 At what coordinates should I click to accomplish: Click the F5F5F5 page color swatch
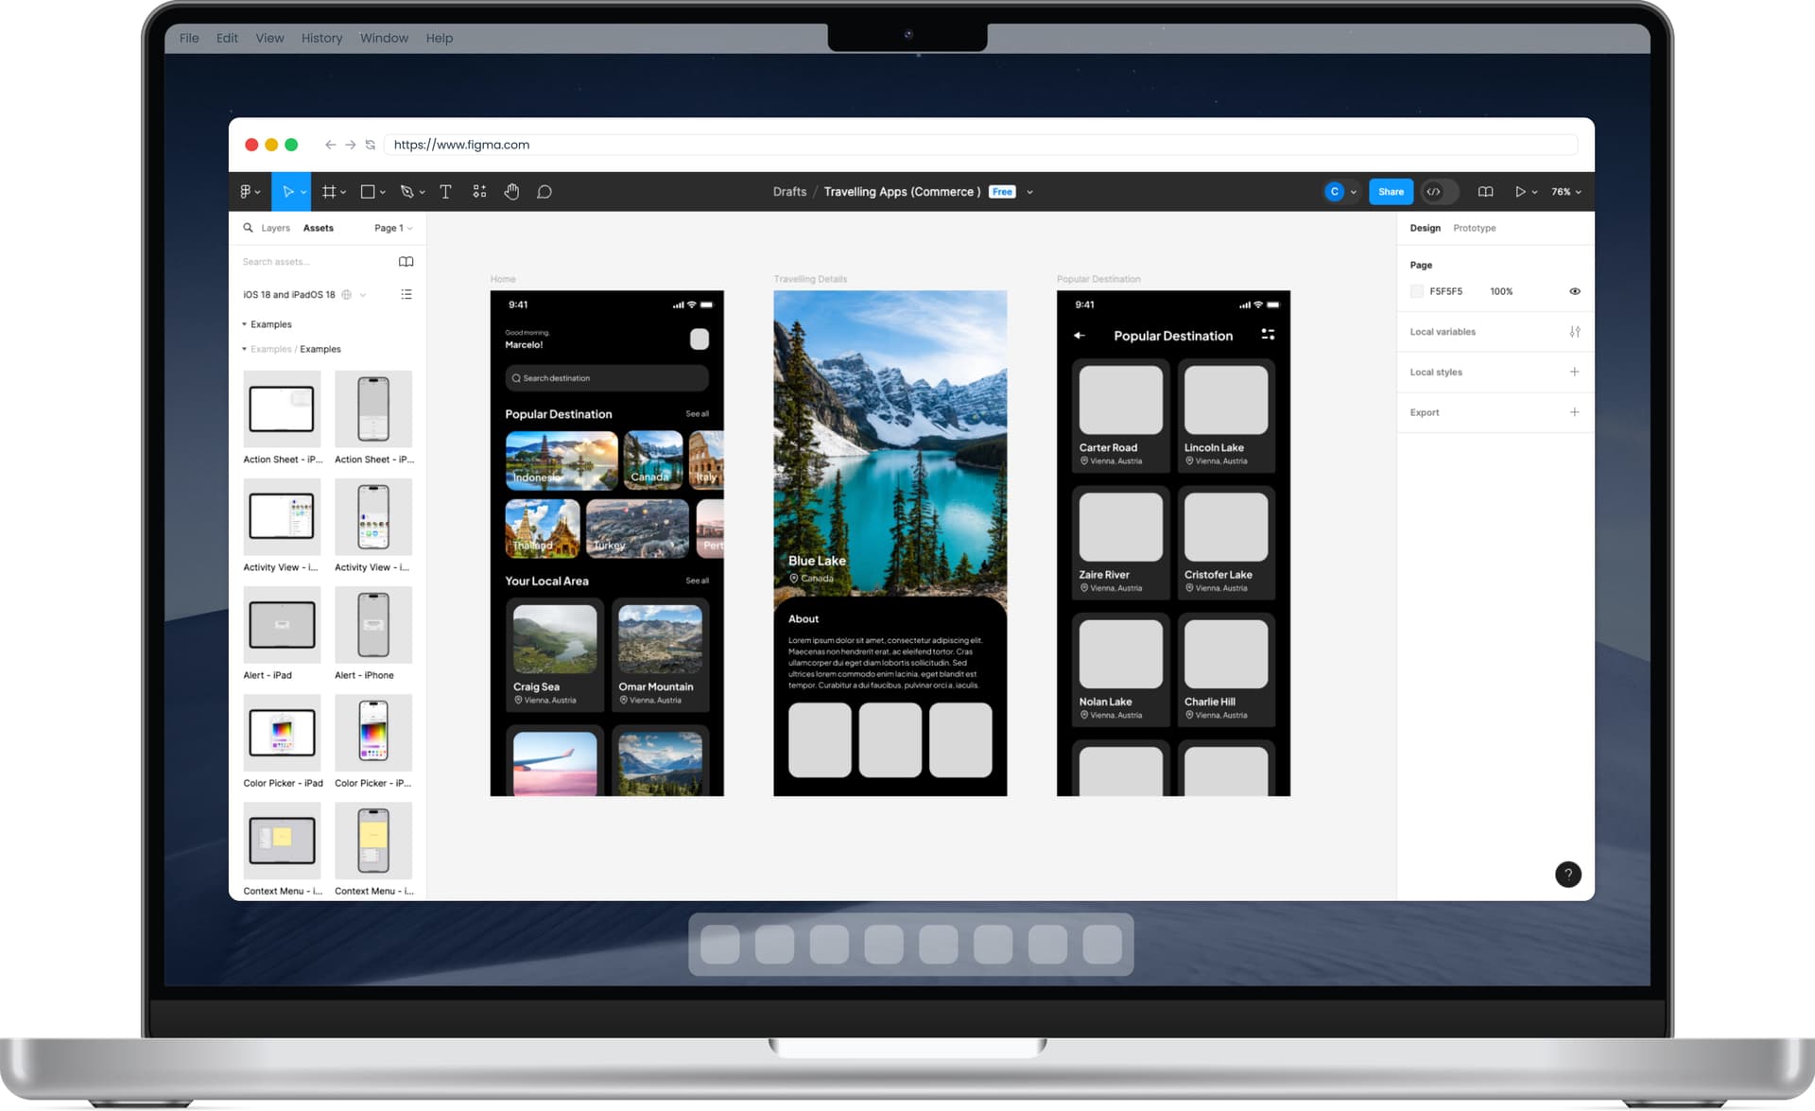(x=1416, y=291)
